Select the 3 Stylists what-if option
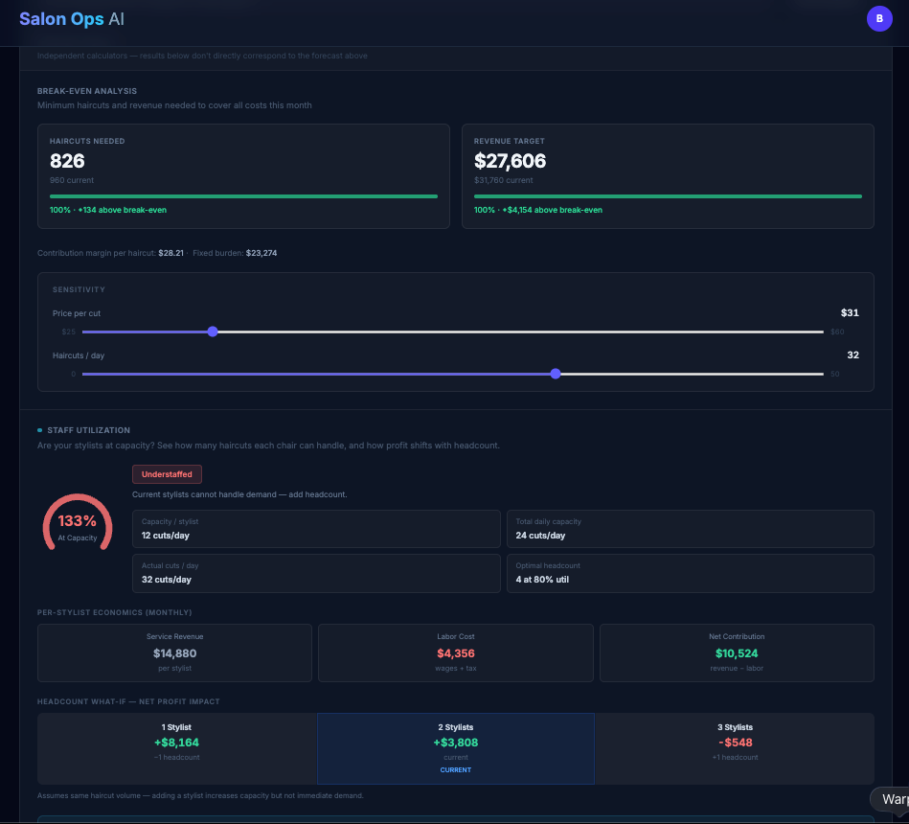Image resolution: width=909 pixels, height=824 pixels. click(x=735, y=748)
